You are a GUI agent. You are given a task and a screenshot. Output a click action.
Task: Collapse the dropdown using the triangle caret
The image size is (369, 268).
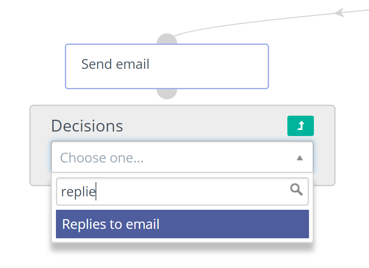(x=300, y=158)
